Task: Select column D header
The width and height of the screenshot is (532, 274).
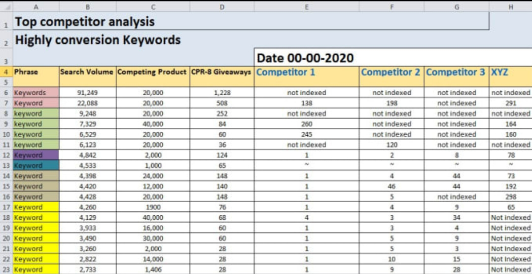Action: (x=222, y=7)
